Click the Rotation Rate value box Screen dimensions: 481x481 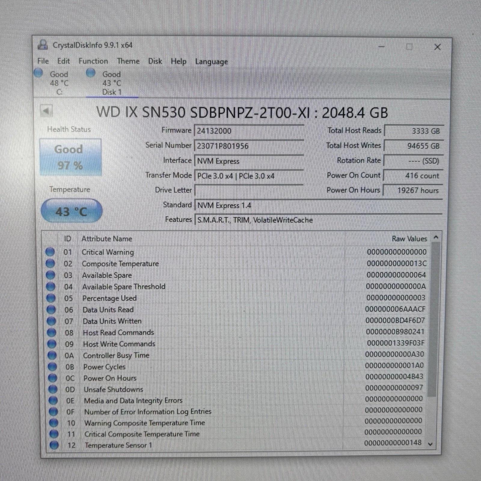pos(414,161)
